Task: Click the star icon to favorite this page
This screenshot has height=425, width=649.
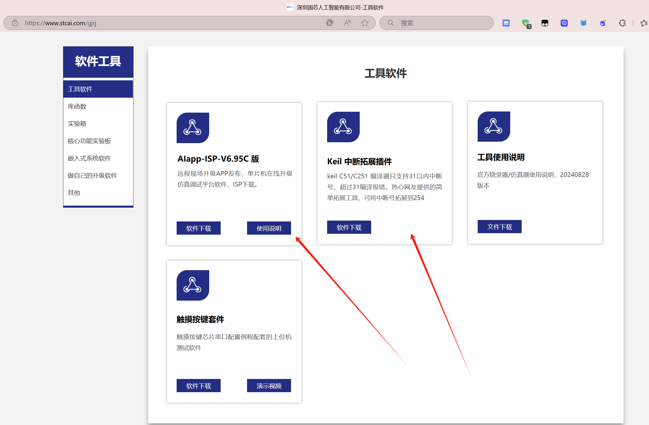Action: click(365, 23)
